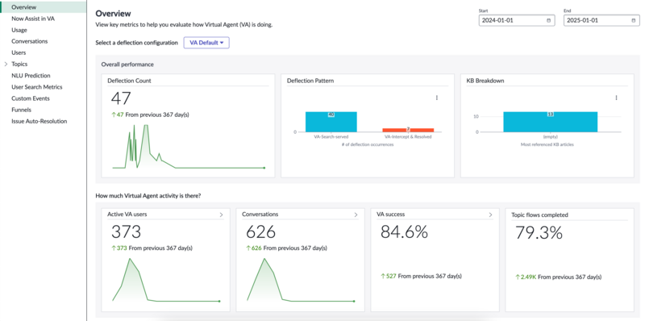Open the Conversations sidebar page
Image resolution: width=645 pixels, height=321 pixels.
coord(30,41)
